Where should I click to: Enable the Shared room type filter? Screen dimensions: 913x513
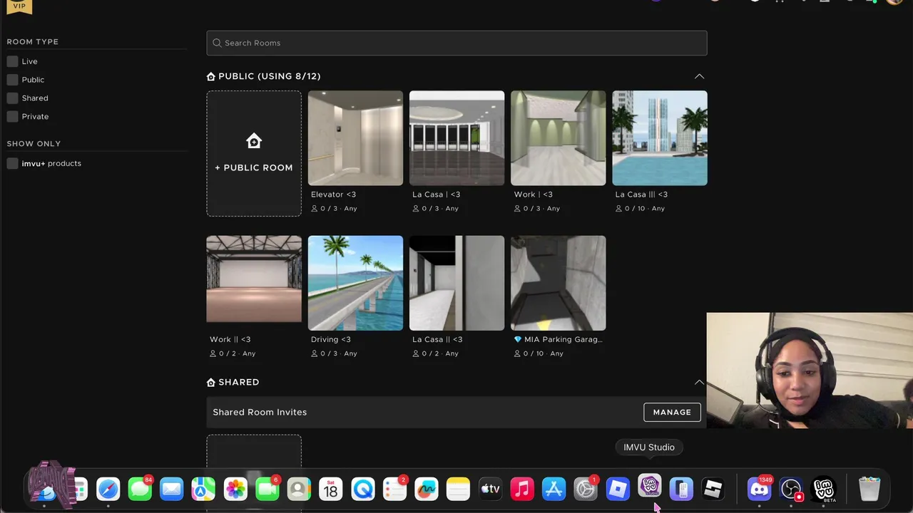click(12, 98)
